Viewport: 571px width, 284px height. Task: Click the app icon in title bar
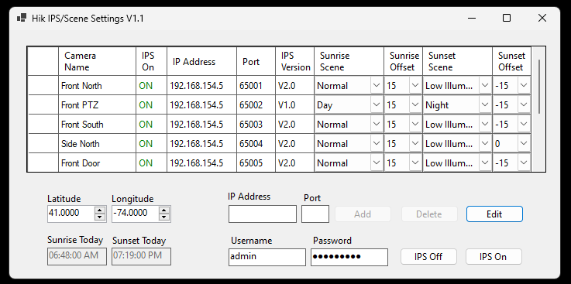22,18
